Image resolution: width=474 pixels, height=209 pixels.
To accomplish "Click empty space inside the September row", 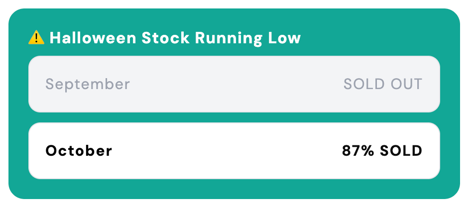I will click(234, 84).
